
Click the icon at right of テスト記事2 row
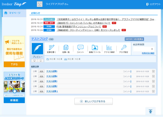(153, 86)
